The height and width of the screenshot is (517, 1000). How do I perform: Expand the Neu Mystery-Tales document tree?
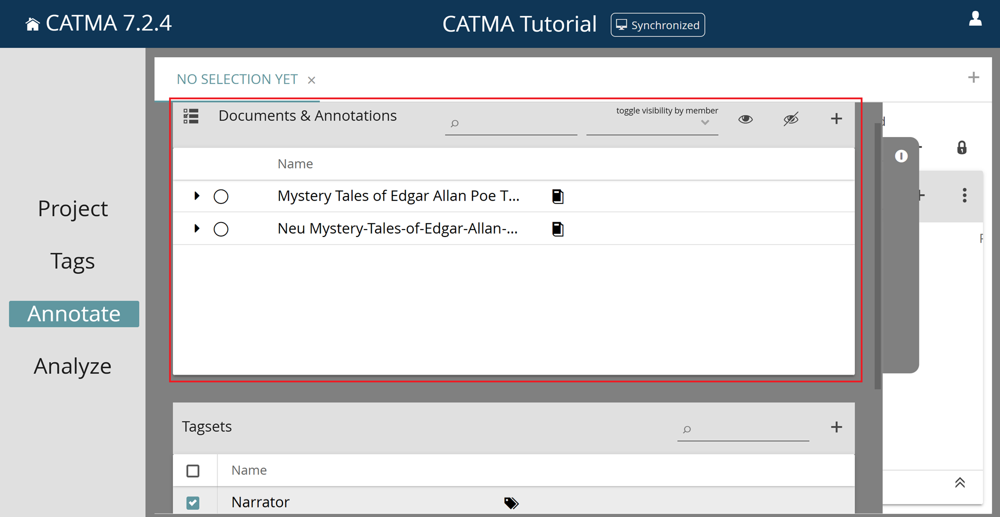[196, 229]
